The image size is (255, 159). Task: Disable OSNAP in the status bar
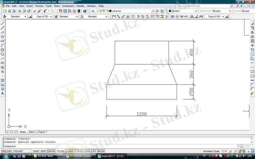pyautogui.click(x=69, y=151)
